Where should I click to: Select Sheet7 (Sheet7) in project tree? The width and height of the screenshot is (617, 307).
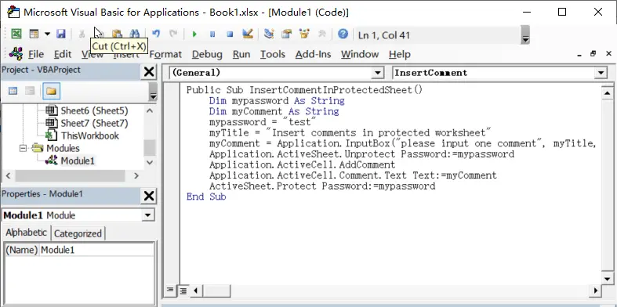[x=94, y=123]
